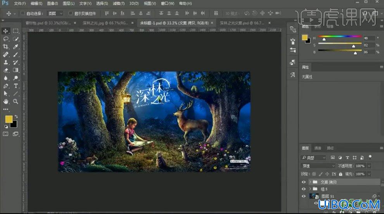
Task: Open the 窗口(W) menu
Action: (x=168, y=3)
